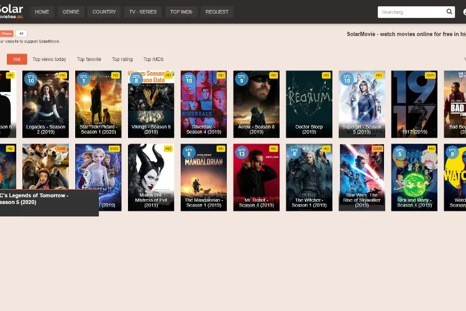Click HD badge on Mr. Robot poster
The image size is (466, 311).
click(x=273, y=149)
